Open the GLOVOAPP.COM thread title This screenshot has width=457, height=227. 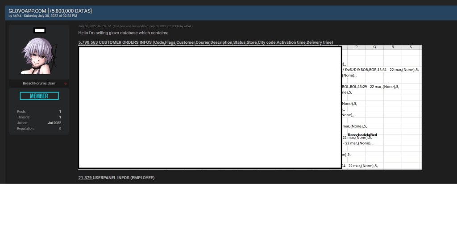tap(50, 11)
